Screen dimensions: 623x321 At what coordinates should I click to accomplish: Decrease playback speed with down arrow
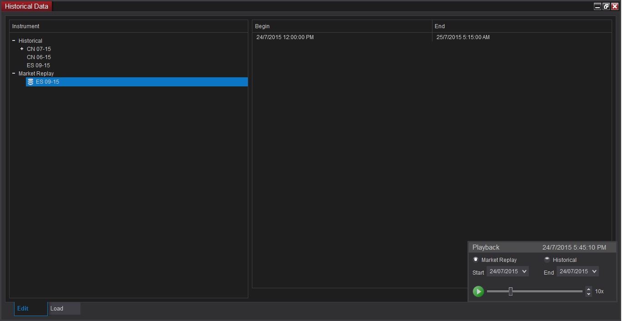589,294
